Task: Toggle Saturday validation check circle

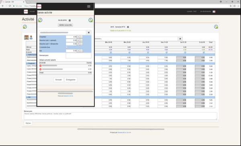Action: [x=185, y=52]
